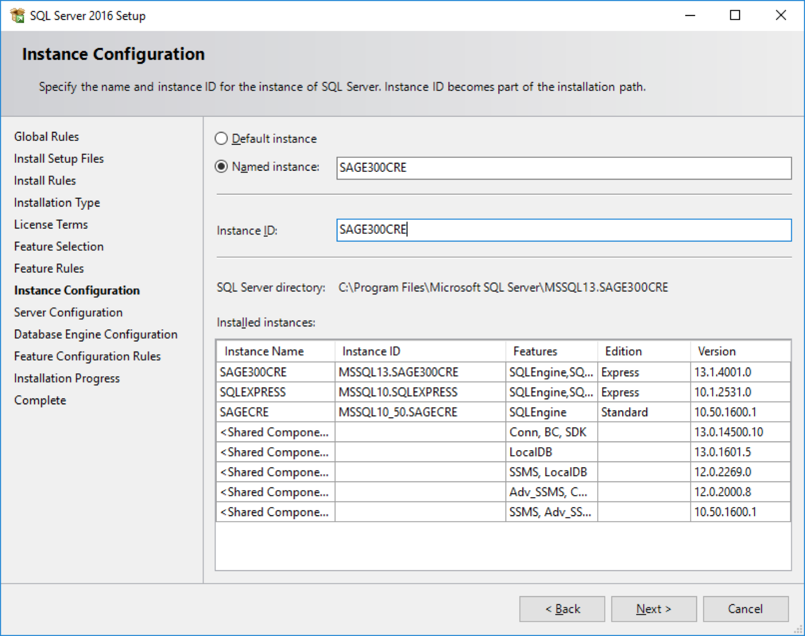Click version 10.1.2531.0 cell
Image resolution: width=805 pixels, height=636 pixels.
(x=741, y=392)
